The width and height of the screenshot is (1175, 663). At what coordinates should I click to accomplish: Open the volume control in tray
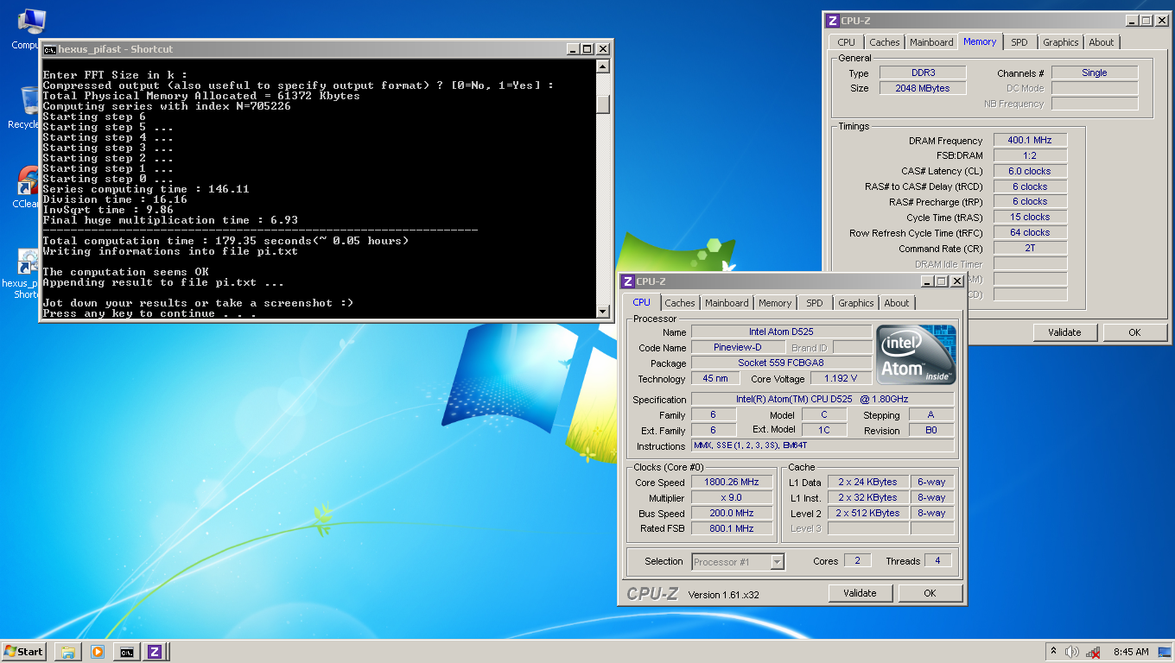coord(1072,652)
